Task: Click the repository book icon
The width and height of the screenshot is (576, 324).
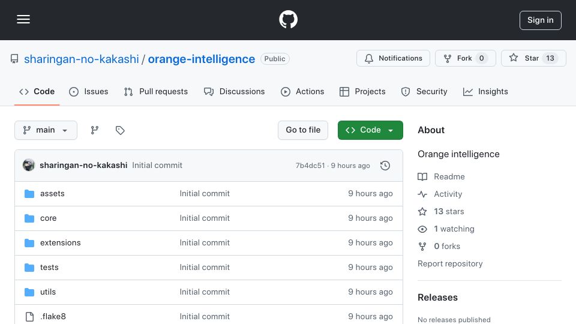Action: tap(14, 59)
